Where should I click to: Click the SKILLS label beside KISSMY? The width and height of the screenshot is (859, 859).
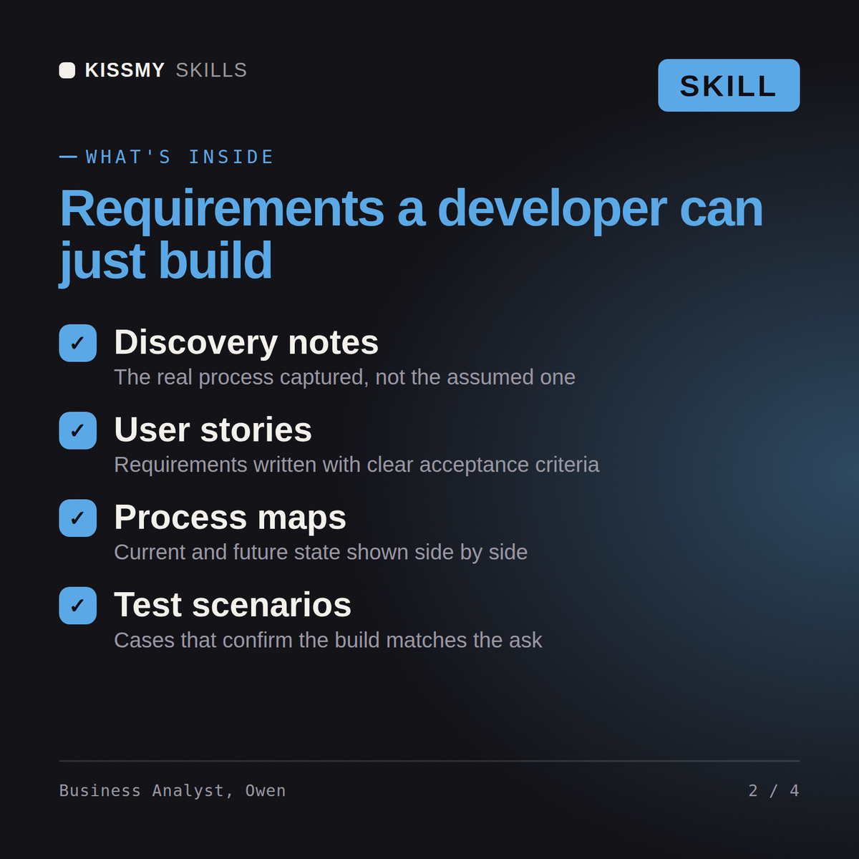tap(211, 70)
